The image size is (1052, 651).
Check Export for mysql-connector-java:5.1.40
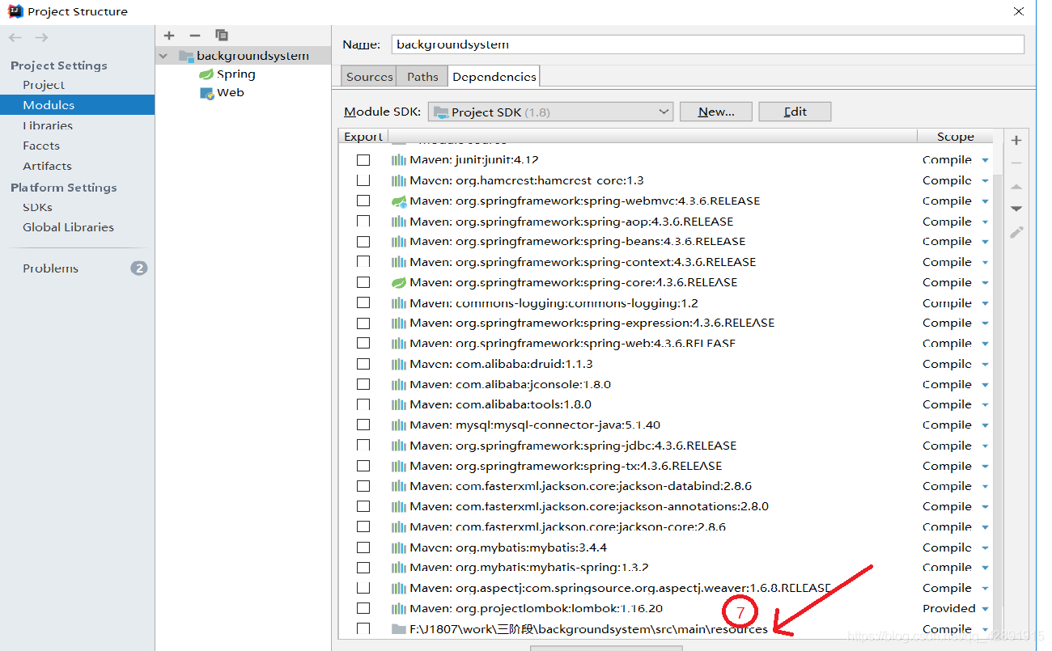[363, 425]
